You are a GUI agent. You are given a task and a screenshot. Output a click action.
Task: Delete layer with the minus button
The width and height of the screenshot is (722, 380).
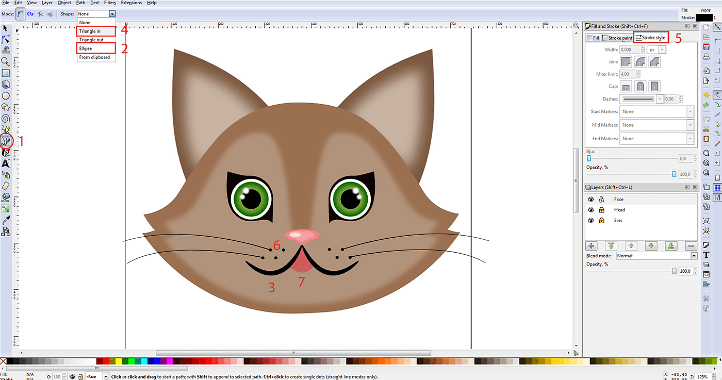[692, 246]
